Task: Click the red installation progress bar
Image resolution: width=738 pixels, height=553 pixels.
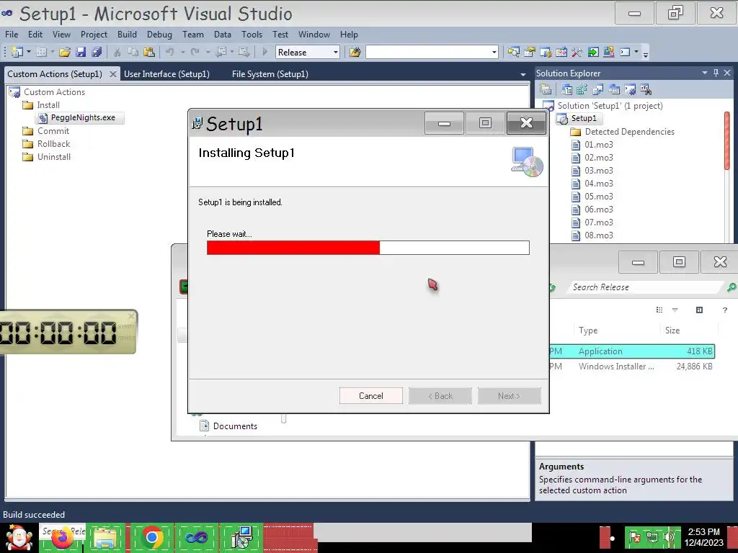Action: click(293, 248)
